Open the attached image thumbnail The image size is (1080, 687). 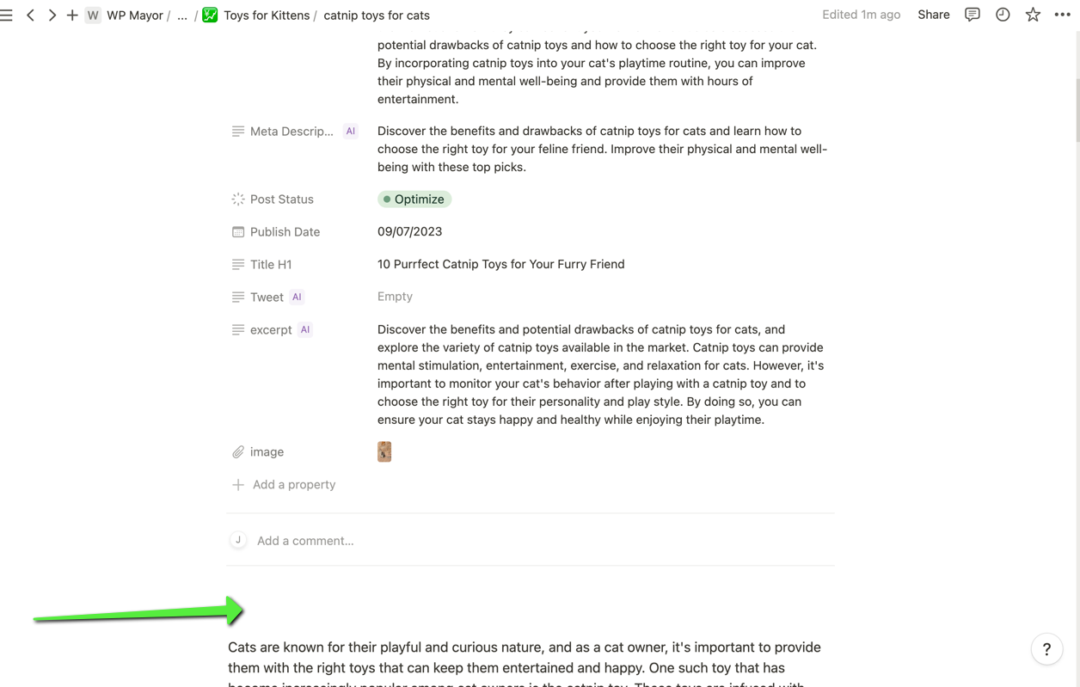point(384,451)
